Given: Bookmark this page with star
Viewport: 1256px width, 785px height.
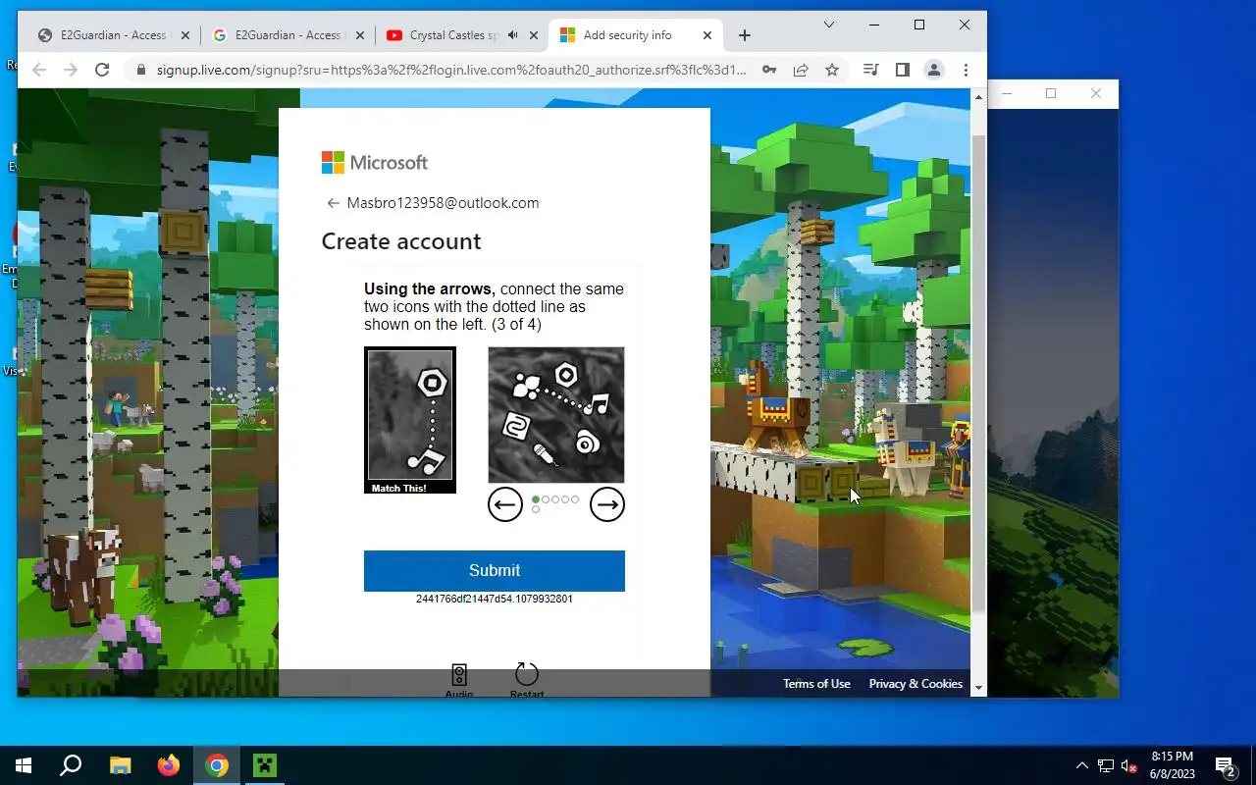Looking at the screenshot, I should [832, 70].
